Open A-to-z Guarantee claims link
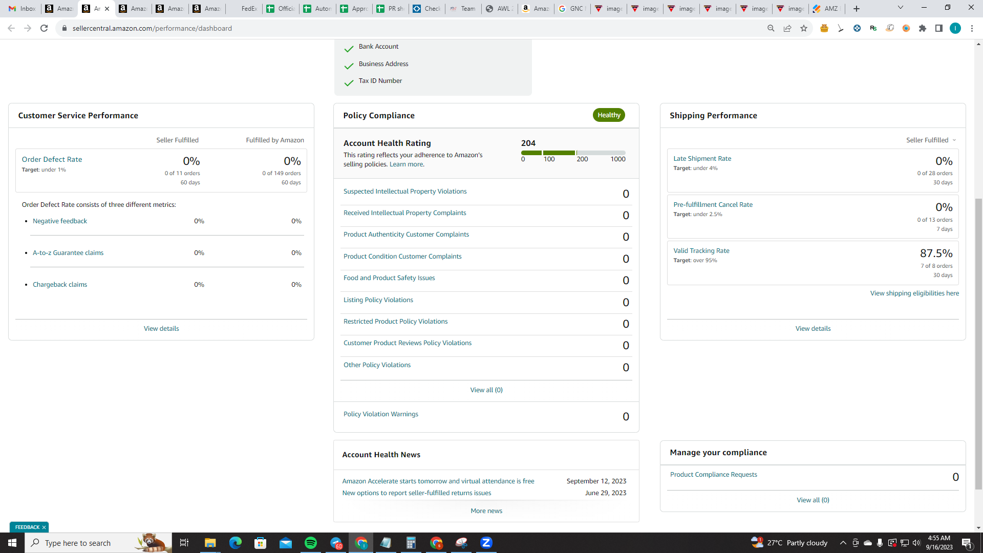 pos(68,253)
